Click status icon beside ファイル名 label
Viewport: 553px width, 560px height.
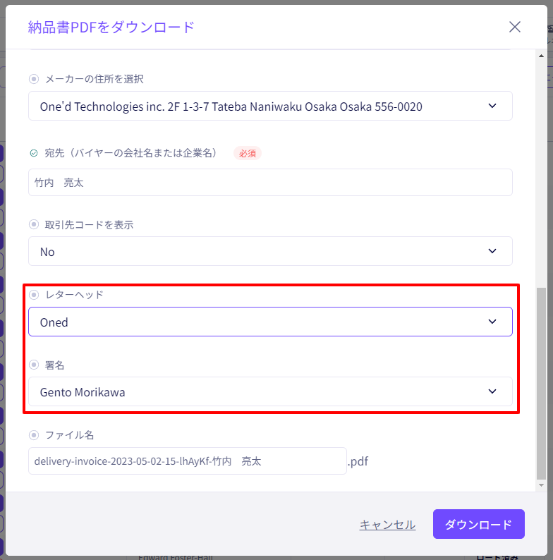pyautogui.click(x=34, y=435)
